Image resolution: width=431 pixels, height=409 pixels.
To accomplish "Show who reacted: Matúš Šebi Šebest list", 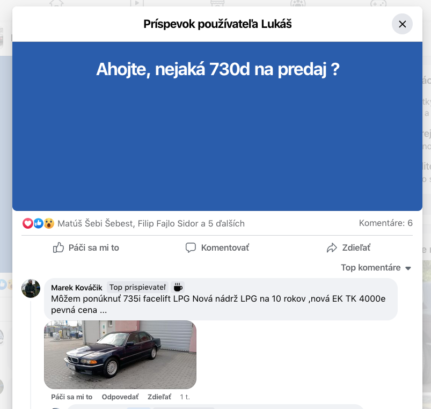I will click(151, 223).
